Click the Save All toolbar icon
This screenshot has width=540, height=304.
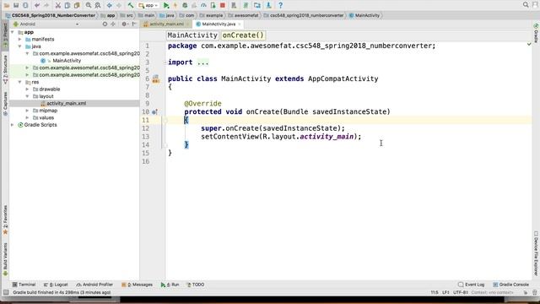tap(16, 5)
